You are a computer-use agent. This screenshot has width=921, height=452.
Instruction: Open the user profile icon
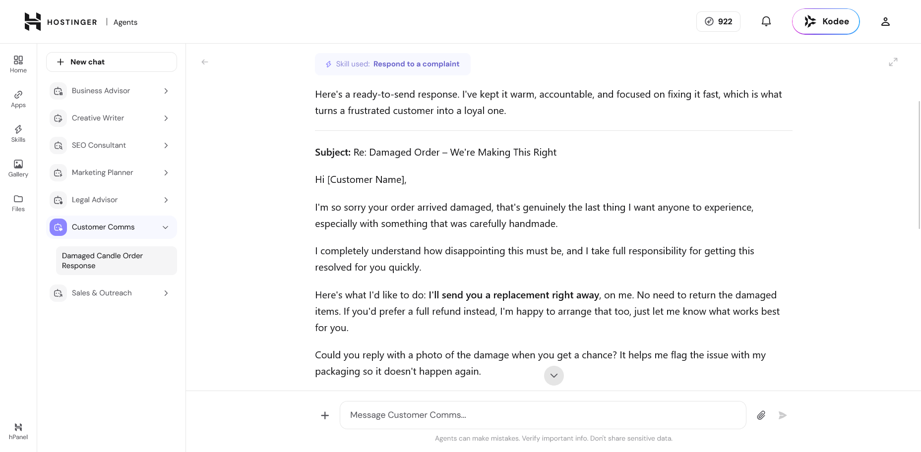click(x=885, y=21)
